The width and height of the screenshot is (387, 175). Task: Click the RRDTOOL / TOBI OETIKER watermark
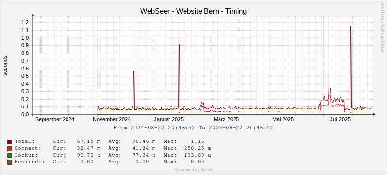click(383, 27)
